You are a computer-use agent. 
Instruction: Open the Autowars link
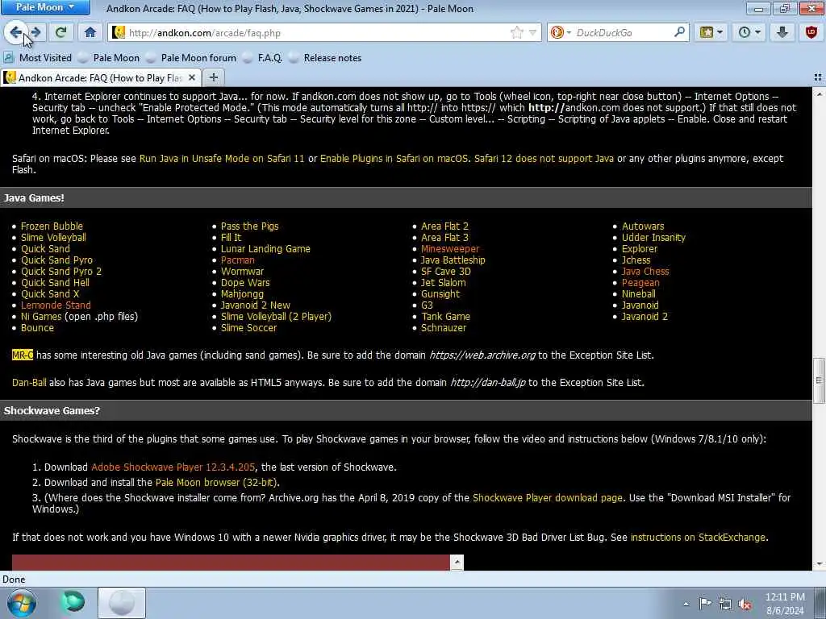tap(643, 226)
